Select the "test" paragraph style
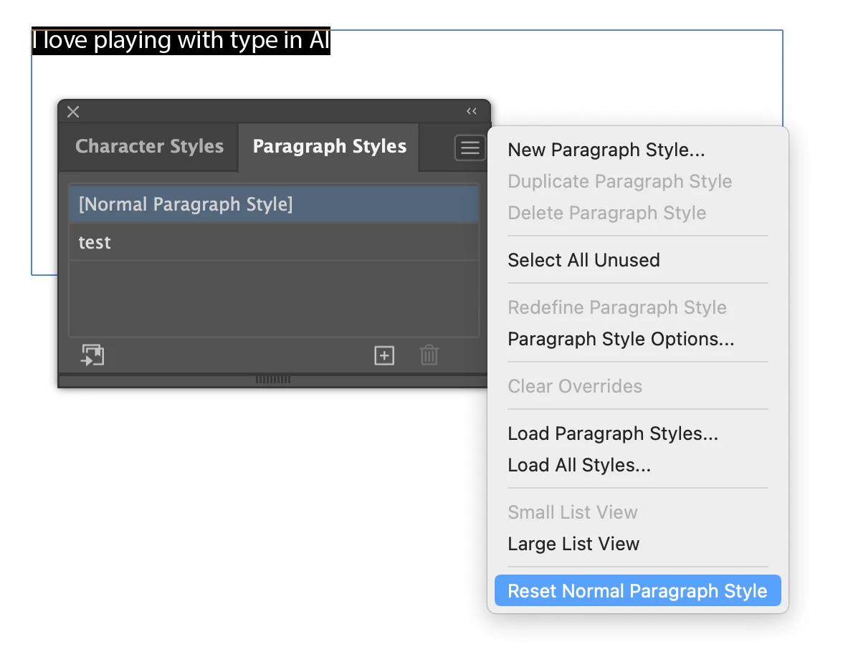The image size is (843, 662). [x=273, y=242]
